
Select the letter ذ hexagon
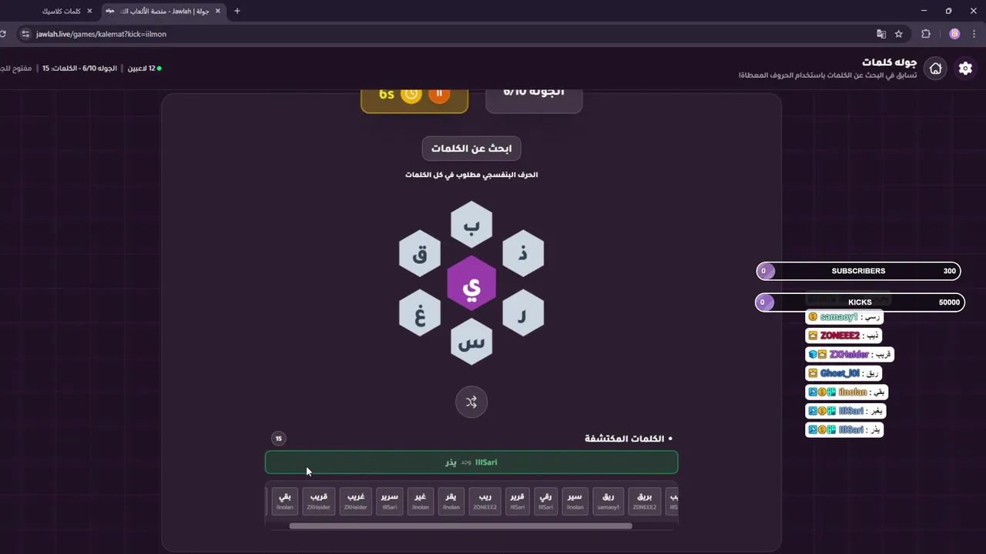pos(523,253)
